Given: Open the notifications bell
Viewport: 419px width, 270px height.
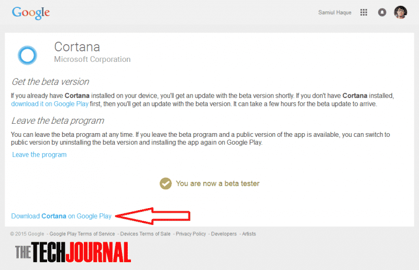Looking at the screenshot, I should 382,12.
